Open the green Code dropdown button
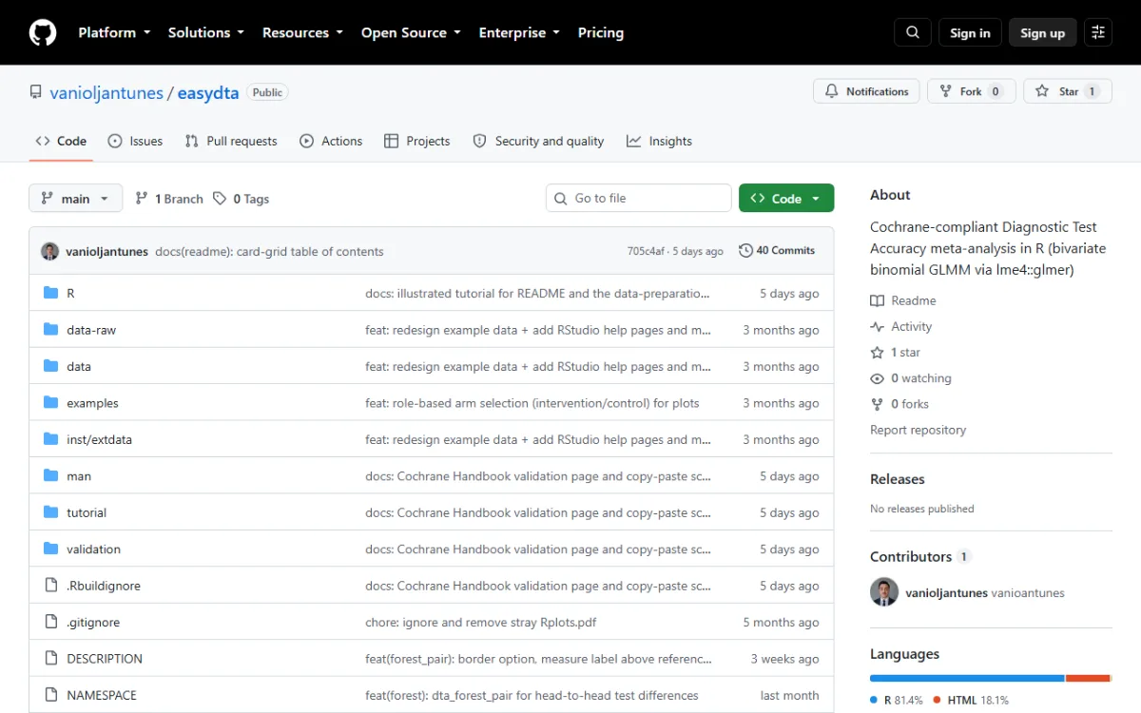Screen dimensions: 1141x713 (x=786, y=198)
